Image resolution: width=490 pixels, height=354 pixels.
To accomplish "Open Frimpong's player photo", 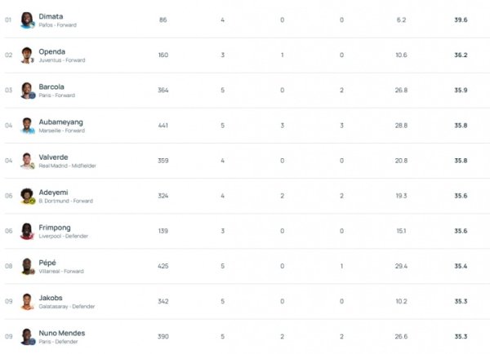I will coord(27,232).
